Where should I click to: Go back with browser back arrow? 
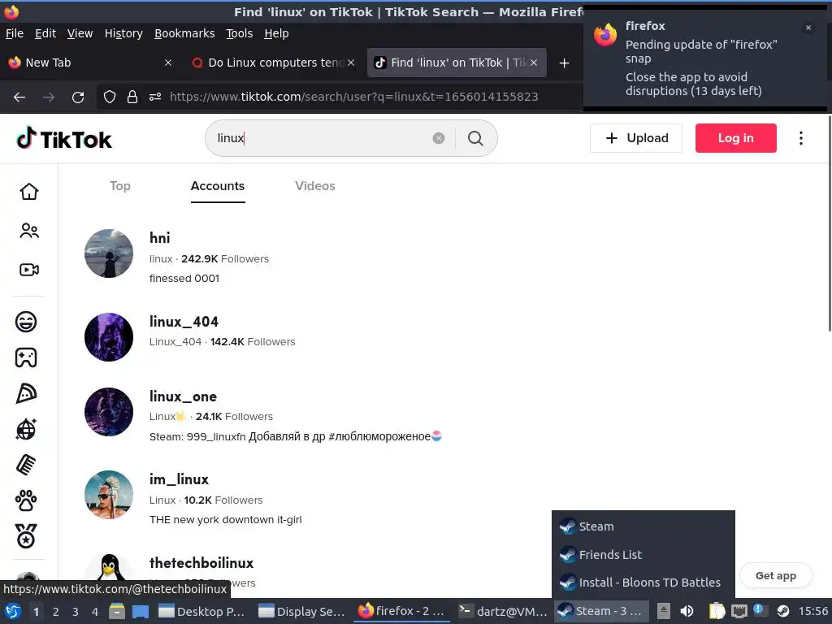tap(19, 97)
